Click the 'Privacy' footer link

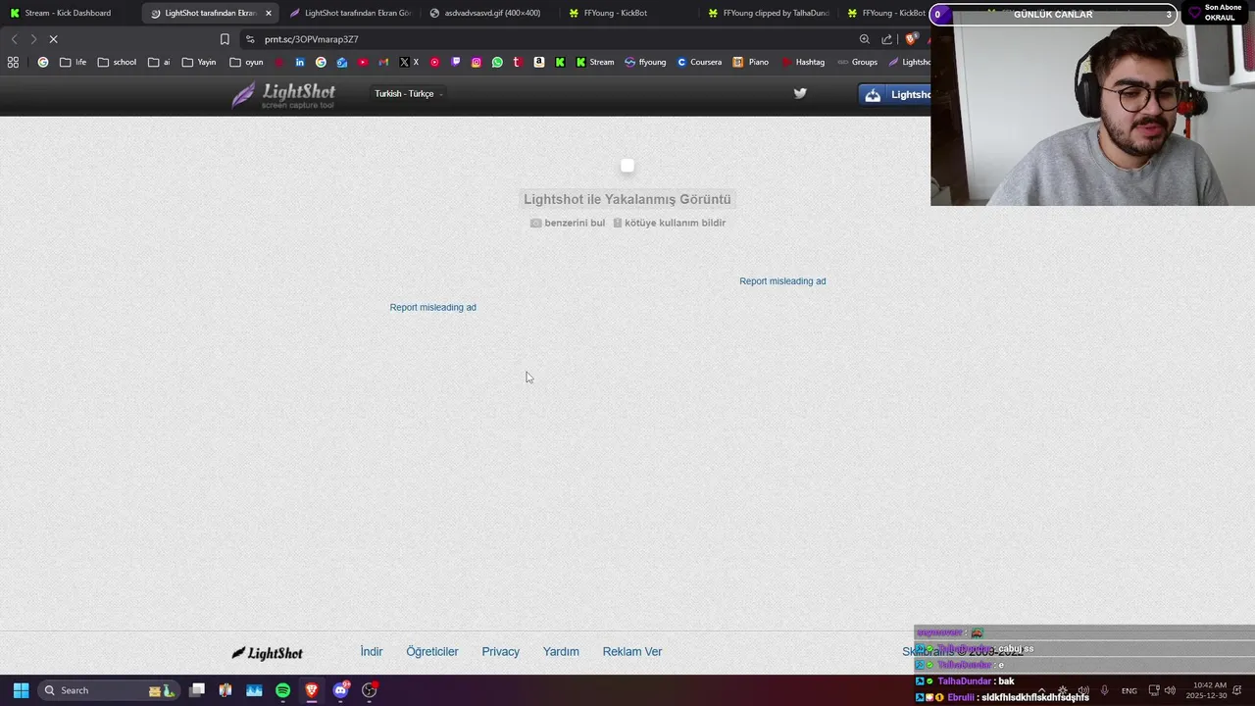[500, 651]
